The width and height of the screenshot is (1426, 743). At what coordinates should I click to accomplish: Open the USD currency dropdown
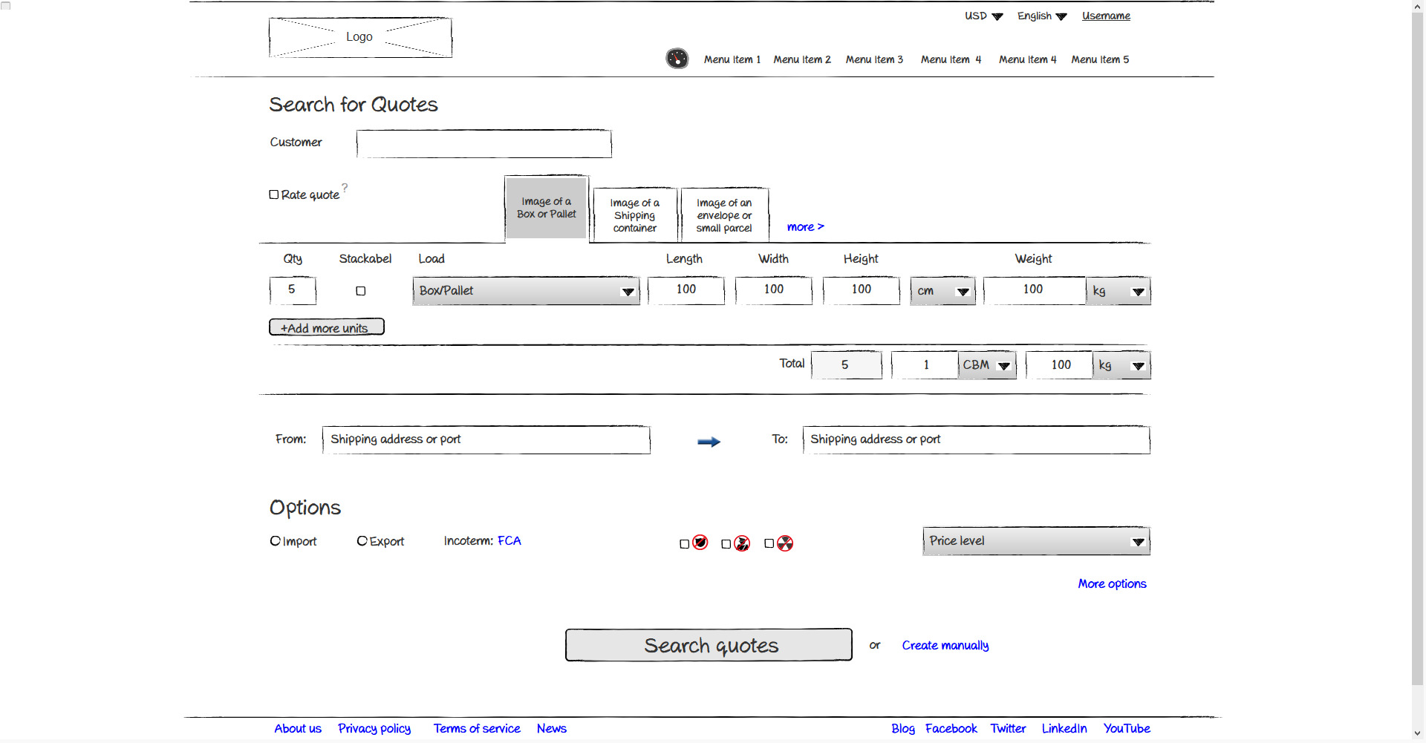pyautogui.click(x=983, y=16)
